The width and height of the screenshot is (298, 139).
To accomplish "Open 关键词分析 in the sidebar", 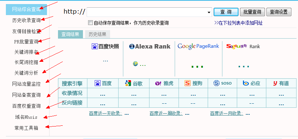I will pos(26,73).
